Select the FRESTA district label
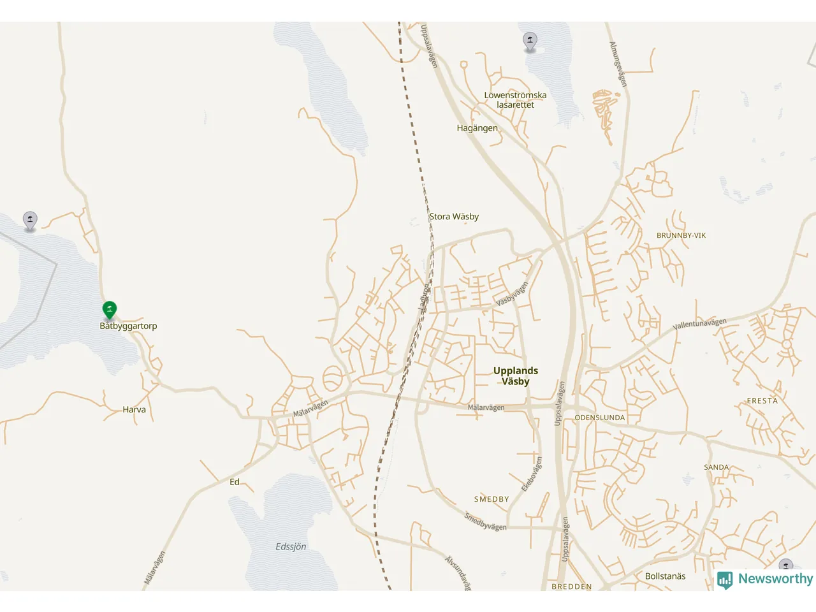 [762, 401]
